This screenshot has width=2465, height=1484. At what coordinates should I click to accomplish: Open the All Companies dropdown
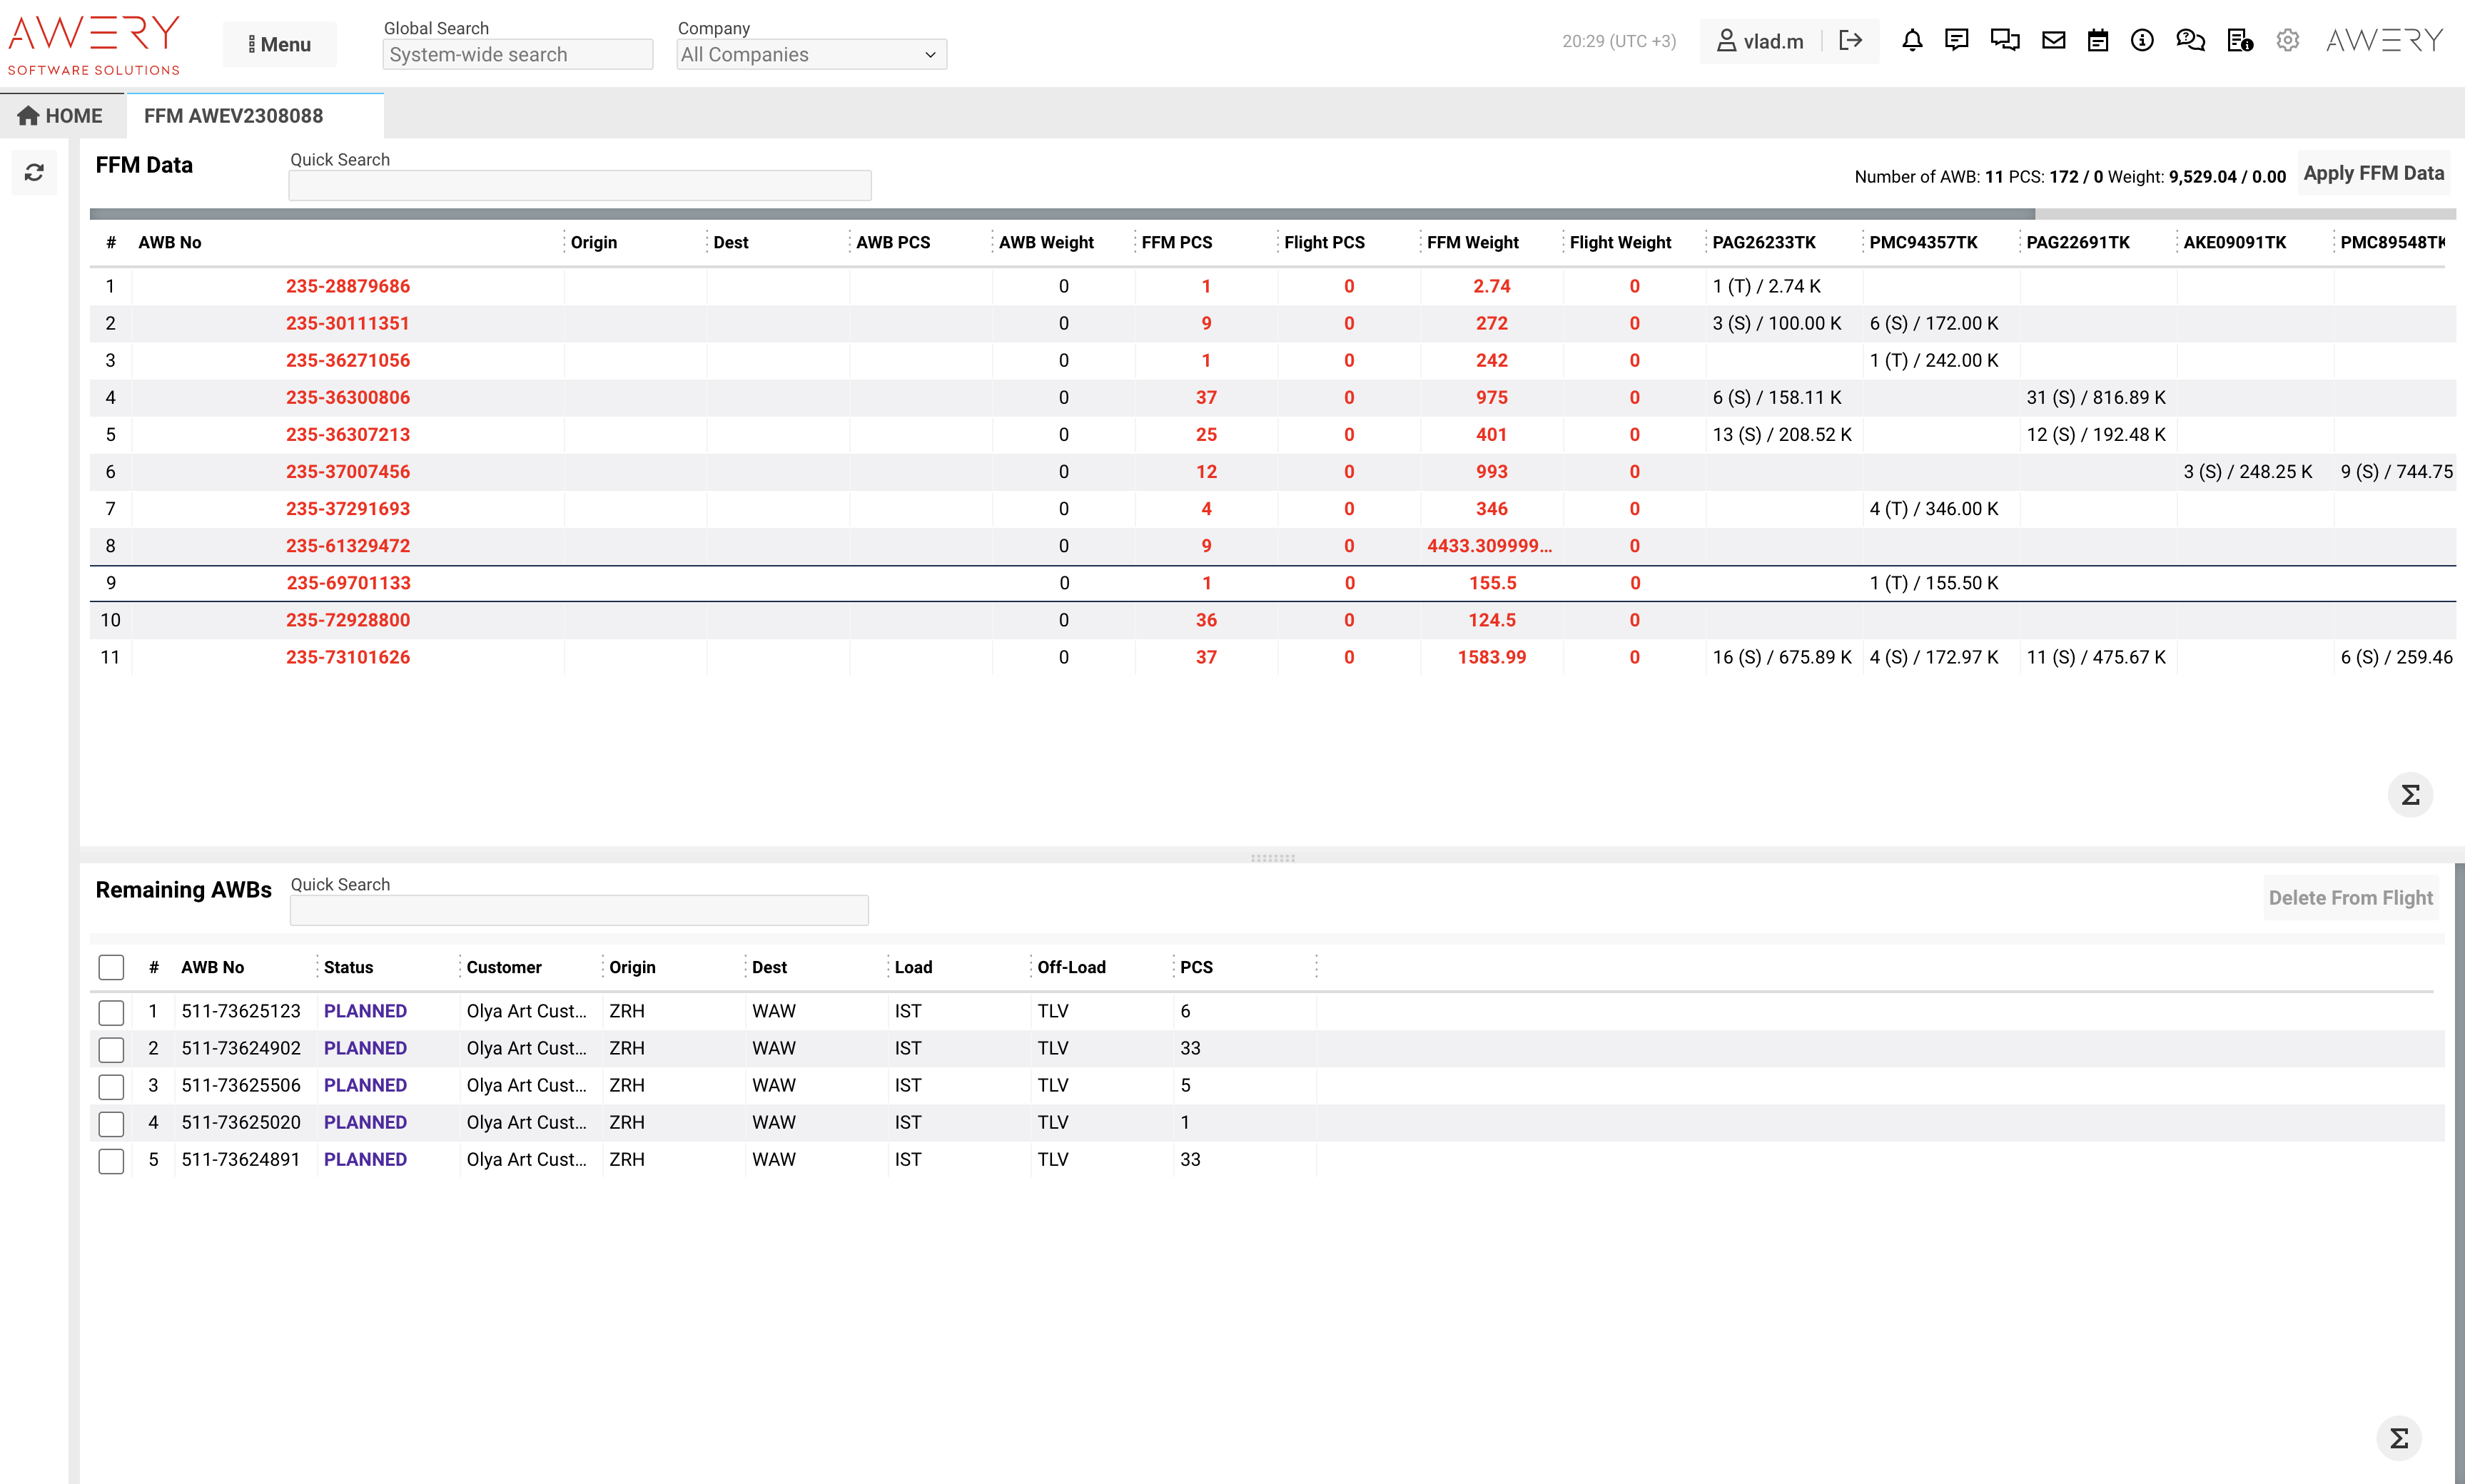(x=811, y=55)
